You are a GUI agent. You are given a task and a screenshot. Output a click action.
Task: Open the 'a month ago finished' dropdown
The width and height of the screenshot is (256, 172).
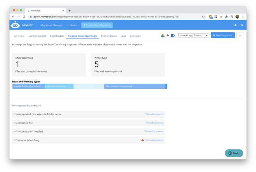[193, 36]
